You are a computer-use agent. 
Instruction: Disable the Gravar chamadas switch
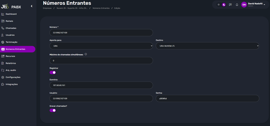(53, 110)
